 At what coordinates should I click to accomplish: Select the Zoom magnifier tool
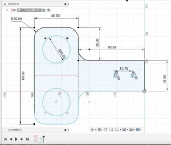coord(111,130)
